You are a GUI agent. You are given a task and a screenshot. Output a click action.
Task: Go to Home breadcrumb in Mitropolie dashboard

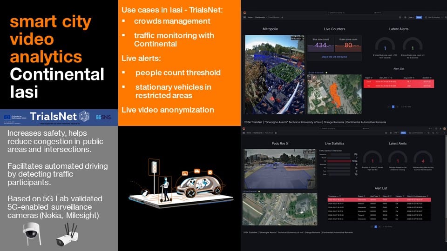250,17
